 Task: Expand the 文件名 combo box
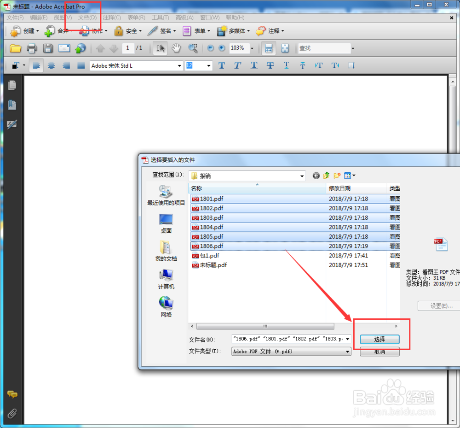[x=348, y=339]
